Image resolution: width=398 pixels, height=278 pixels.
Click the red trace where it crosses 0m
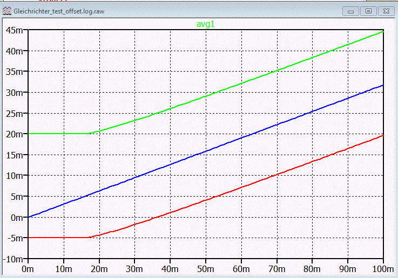(x=157, y=217)
